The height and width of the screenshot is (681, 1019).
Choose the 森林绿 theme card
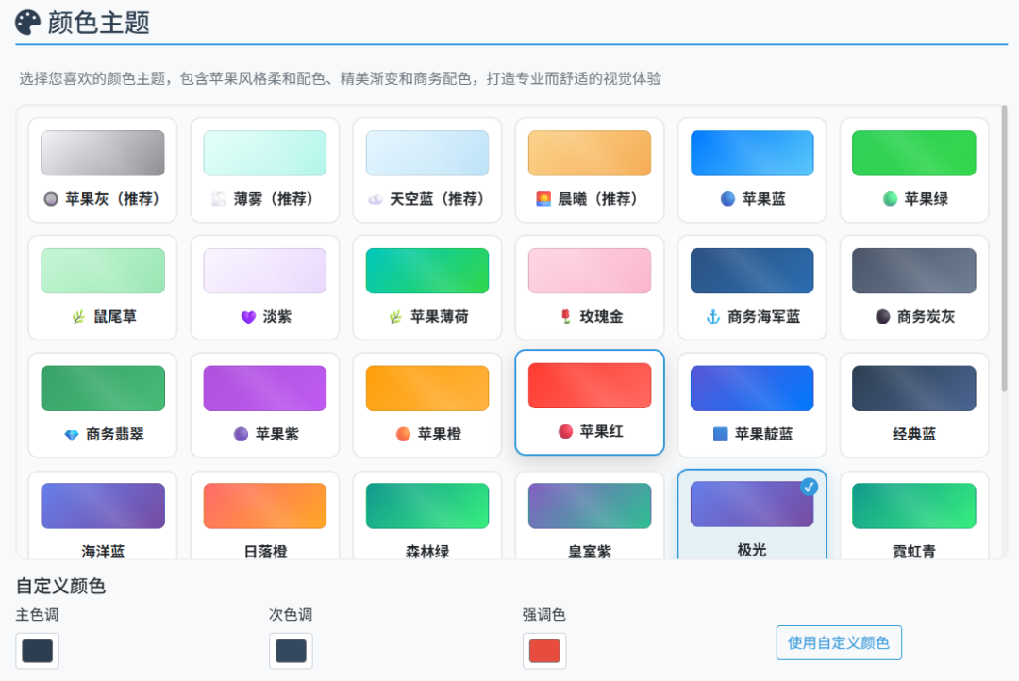(x=427, y=515)
